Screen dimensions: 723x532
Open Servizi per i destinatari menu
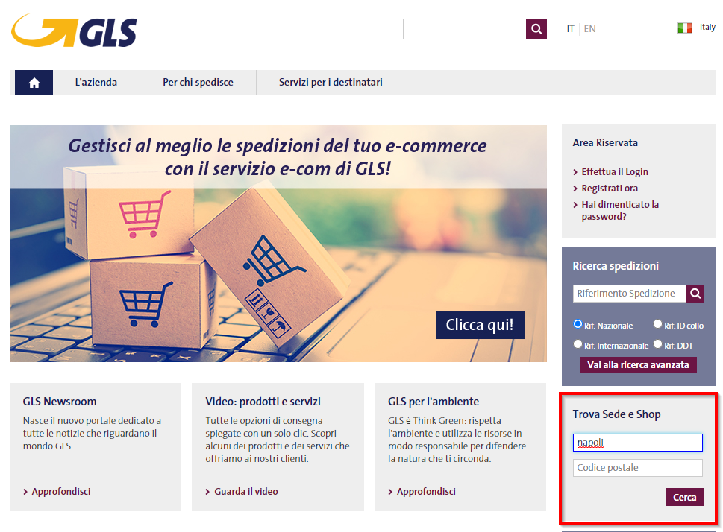pyautogui.click(x=331, y=83)
